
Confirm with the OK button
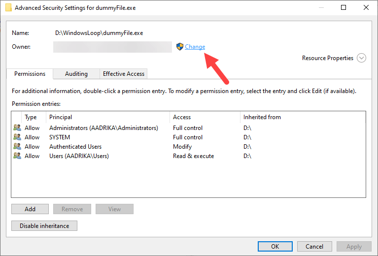(x=275, y=247)
